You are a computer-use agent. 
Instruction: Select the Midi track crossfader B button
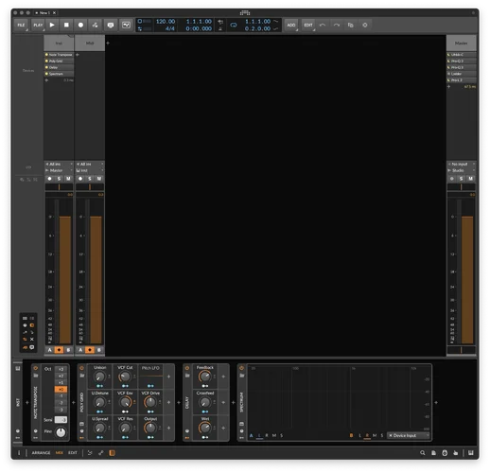tap(99, 350)
